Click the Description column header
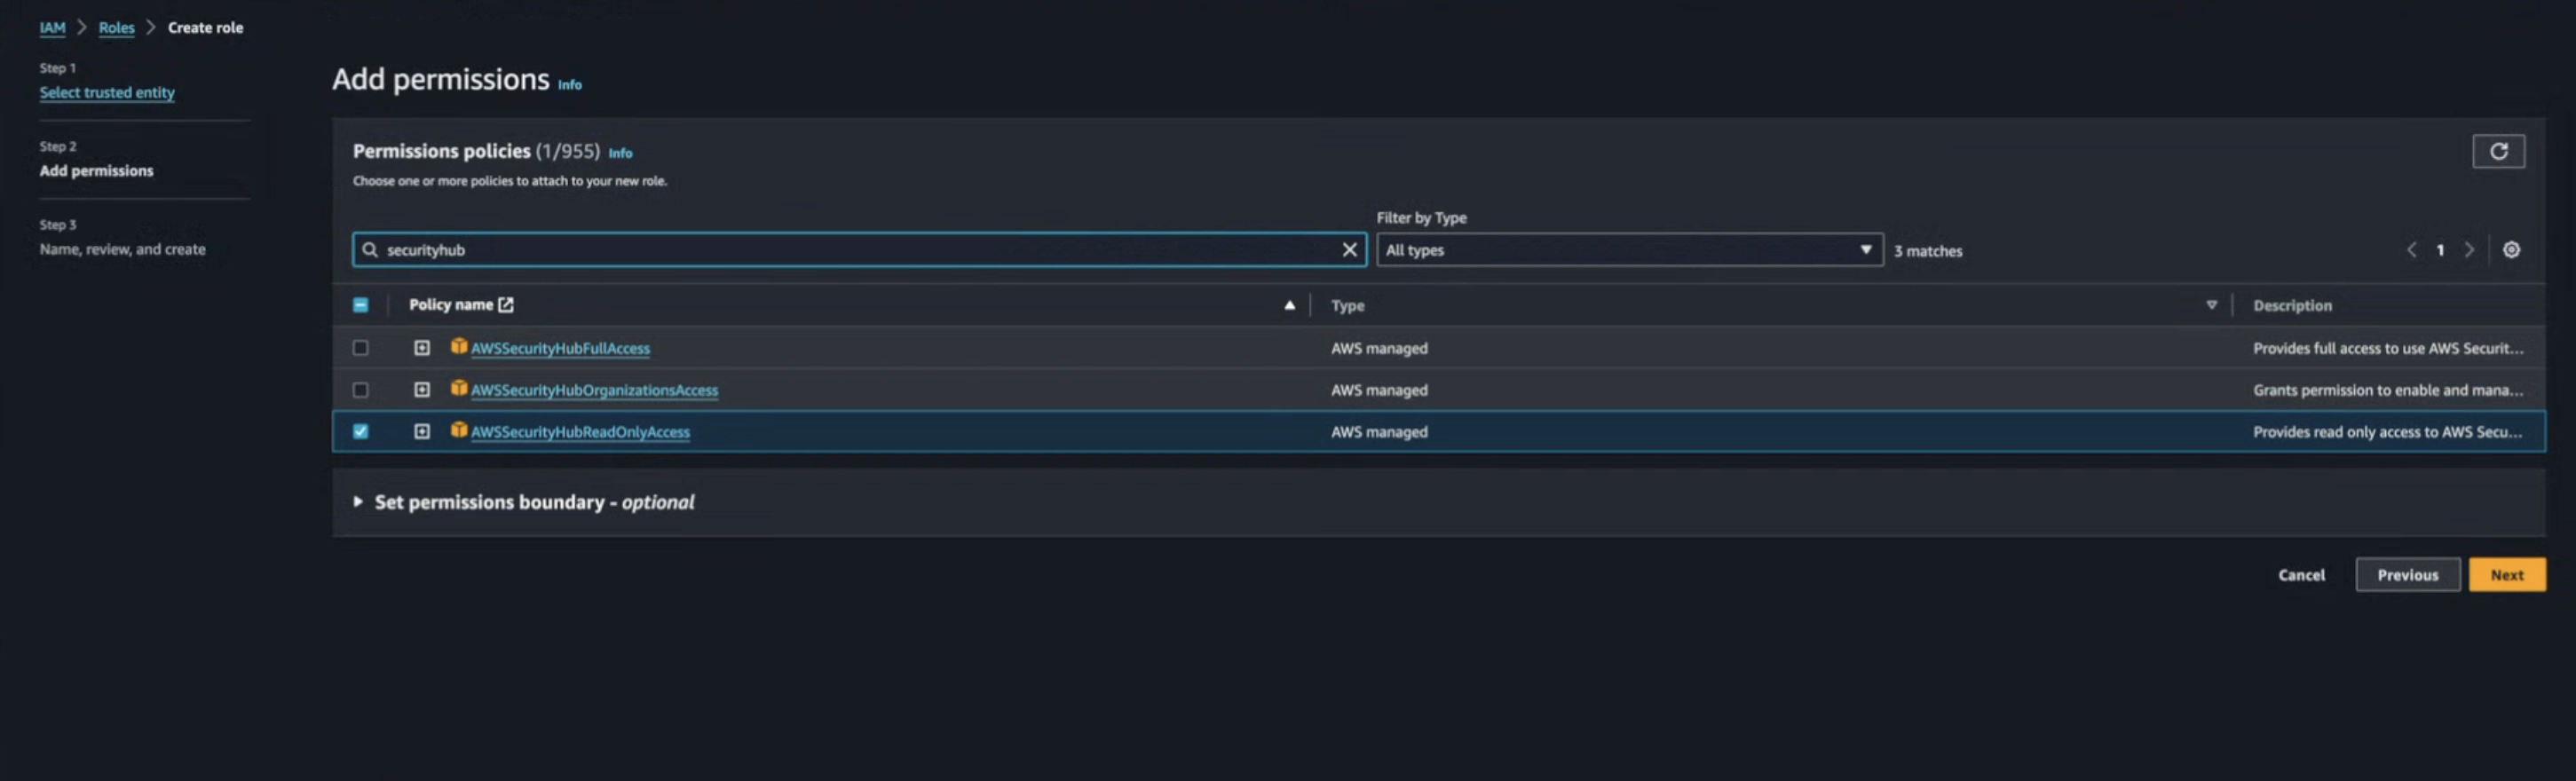The image size is (2576, 781). coord(2291,306)
